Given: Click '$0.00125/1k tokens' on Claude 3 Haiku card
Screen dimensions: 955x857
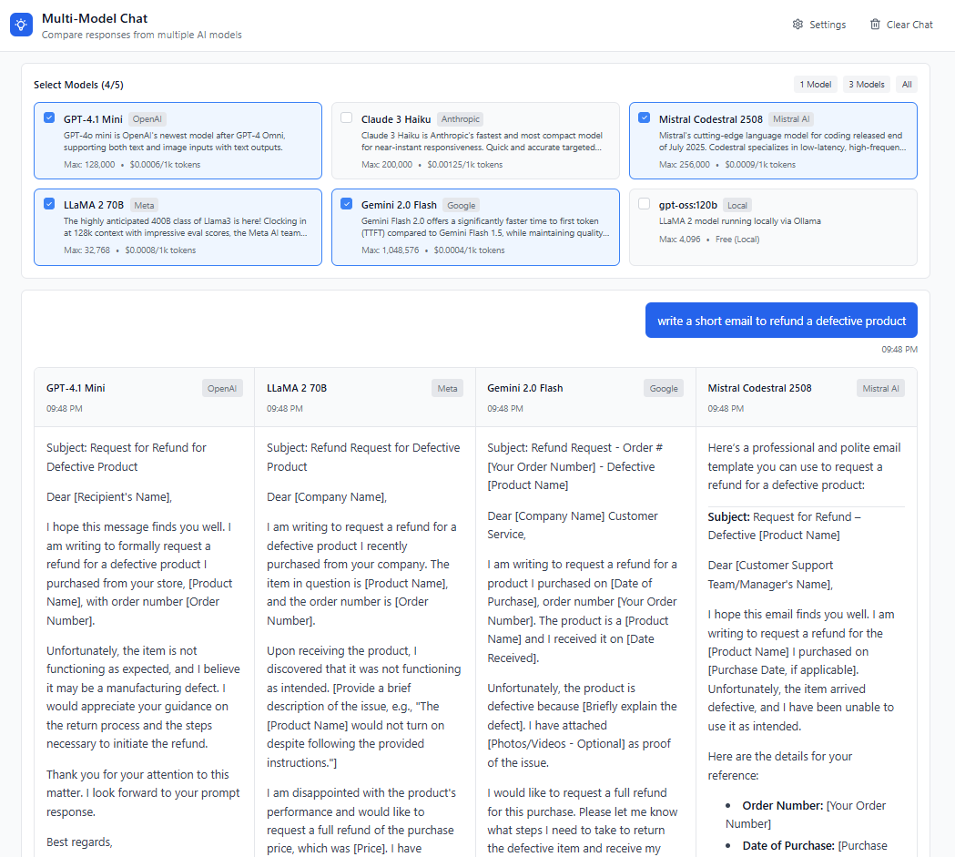Looking at the screenshot, I should tap(465, 165).
